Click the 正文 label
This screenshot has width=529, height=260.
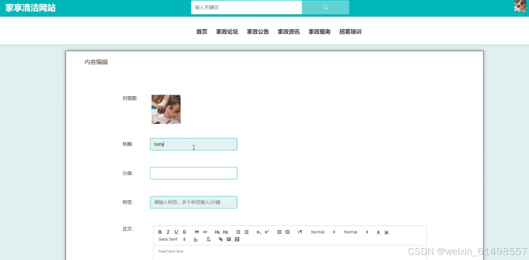(x=128, y=229)
